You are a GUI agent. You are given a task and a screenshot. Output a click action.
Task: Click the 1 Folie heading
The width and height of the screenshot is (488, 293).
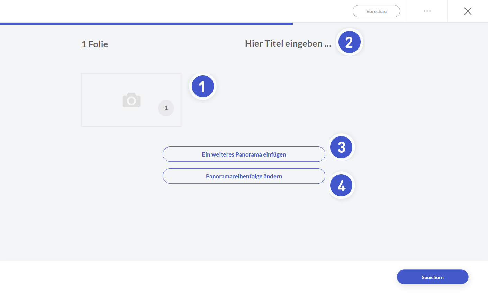click(x=95, y=44)
